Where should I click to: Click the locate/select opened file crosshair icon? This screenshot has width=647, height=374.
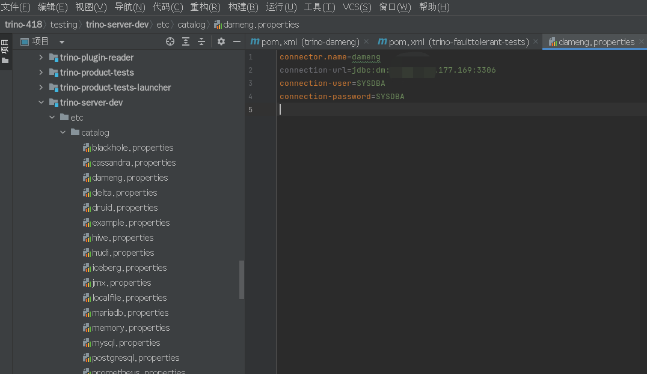[x=170, y=41]
